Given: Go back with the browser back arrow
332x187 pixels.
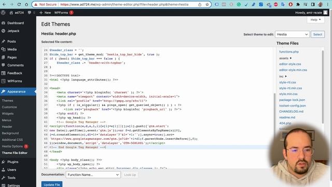Looking at the screenshot, I should [4, 4].
